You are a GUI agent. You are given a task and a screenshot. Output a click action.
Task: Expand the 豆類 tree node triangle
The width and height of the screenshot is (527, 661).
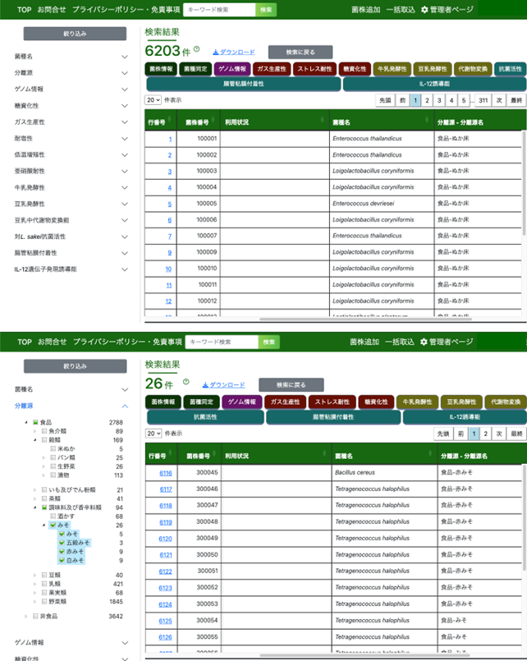click(35, 576)
